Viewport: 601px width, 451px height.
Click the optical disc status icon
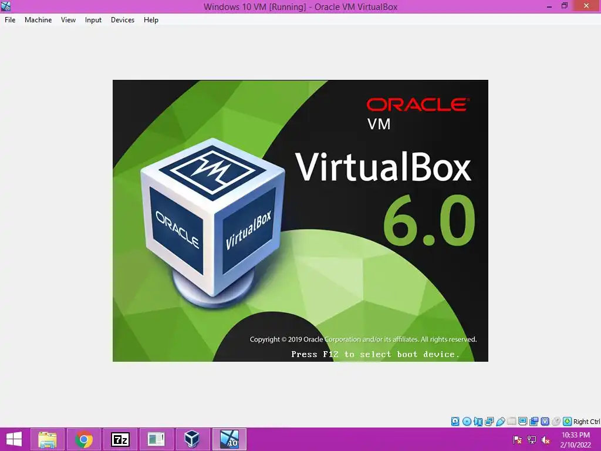[x=467, y=422]
